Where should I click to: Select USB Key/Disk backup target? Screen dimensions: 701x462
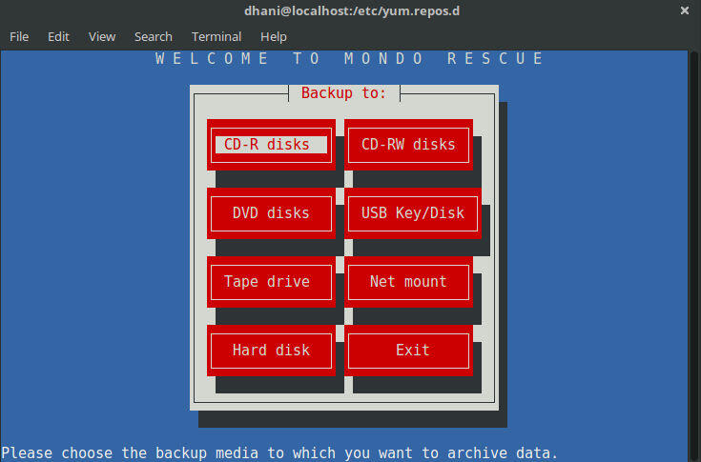[413, 213]
